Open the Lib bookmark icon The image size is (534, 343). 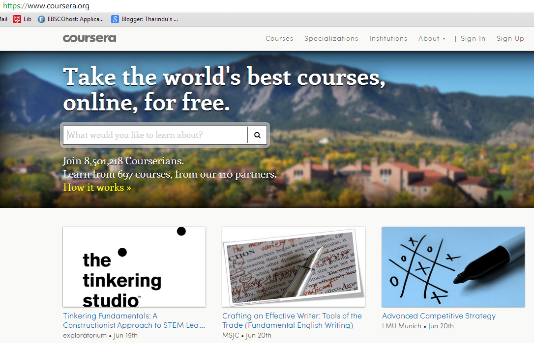pos(18,19)
